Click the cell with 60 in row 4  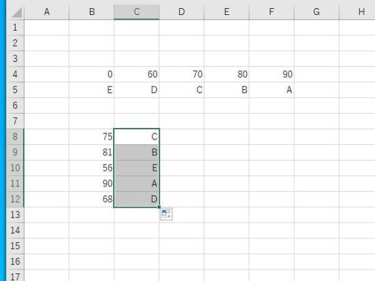pos(136,74)
